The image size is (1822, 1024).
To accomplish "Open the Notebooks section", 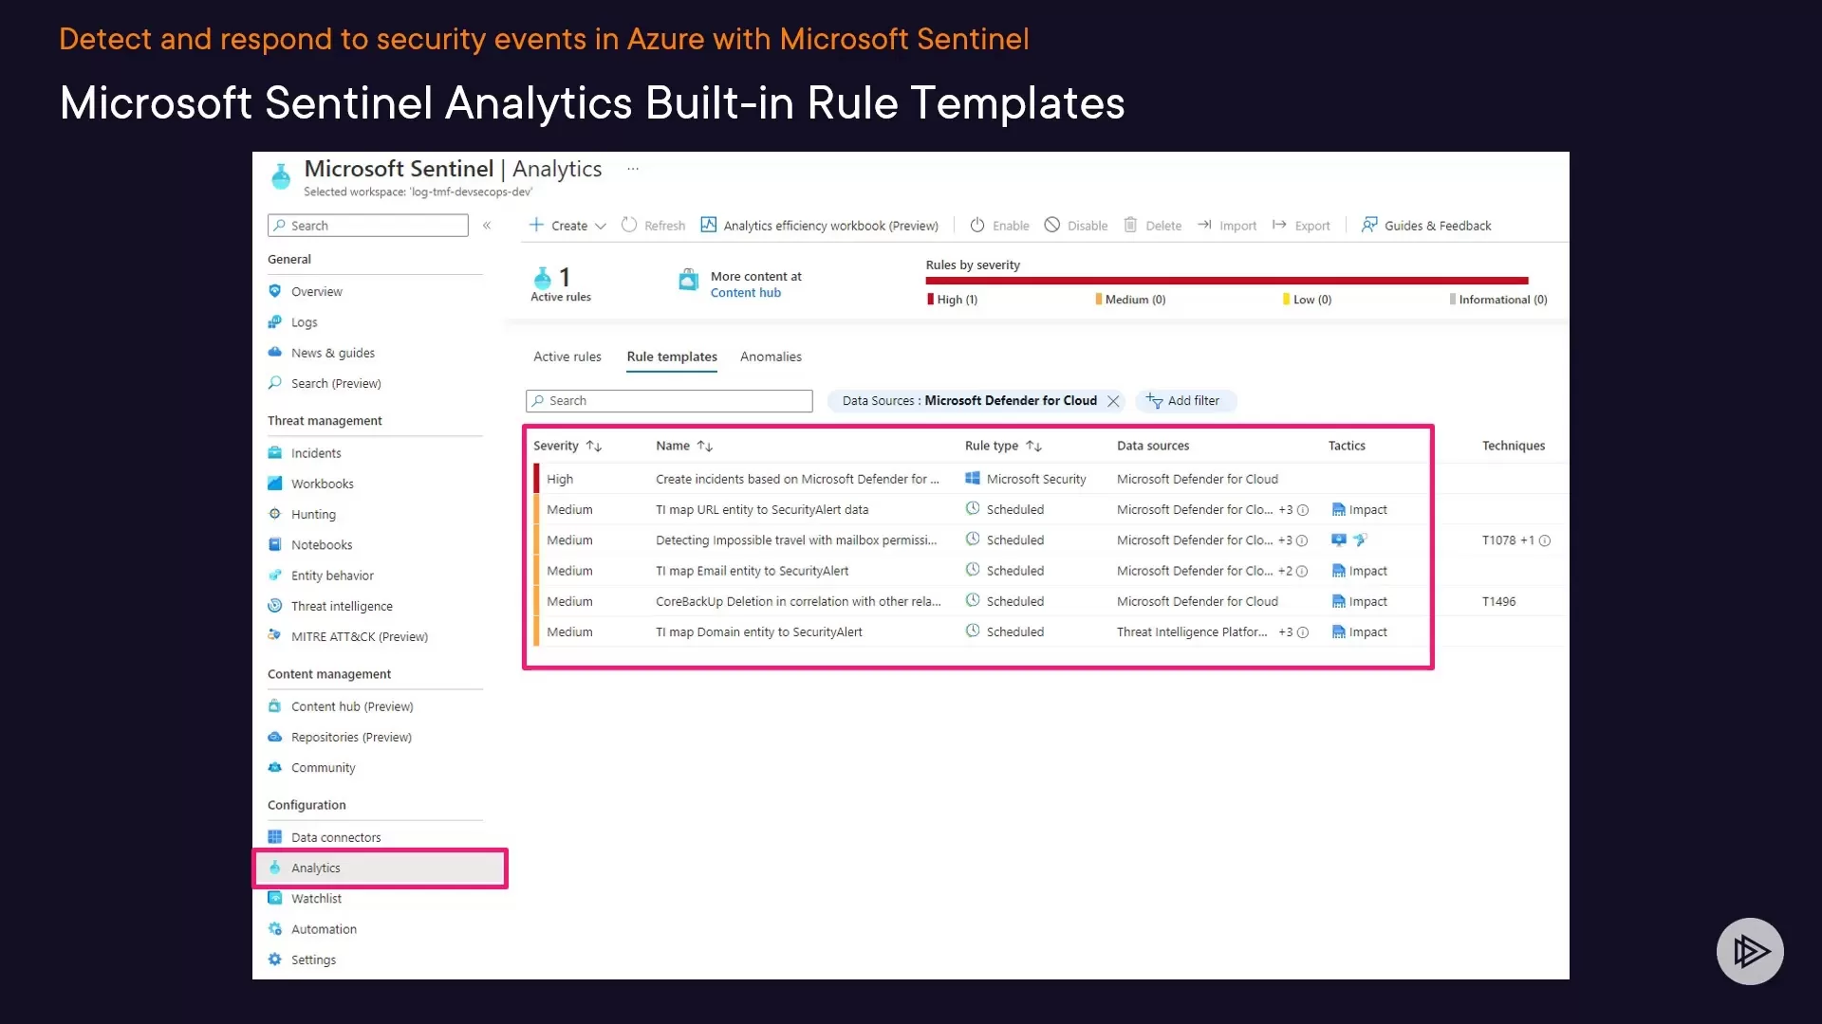I will pos(322,544).
